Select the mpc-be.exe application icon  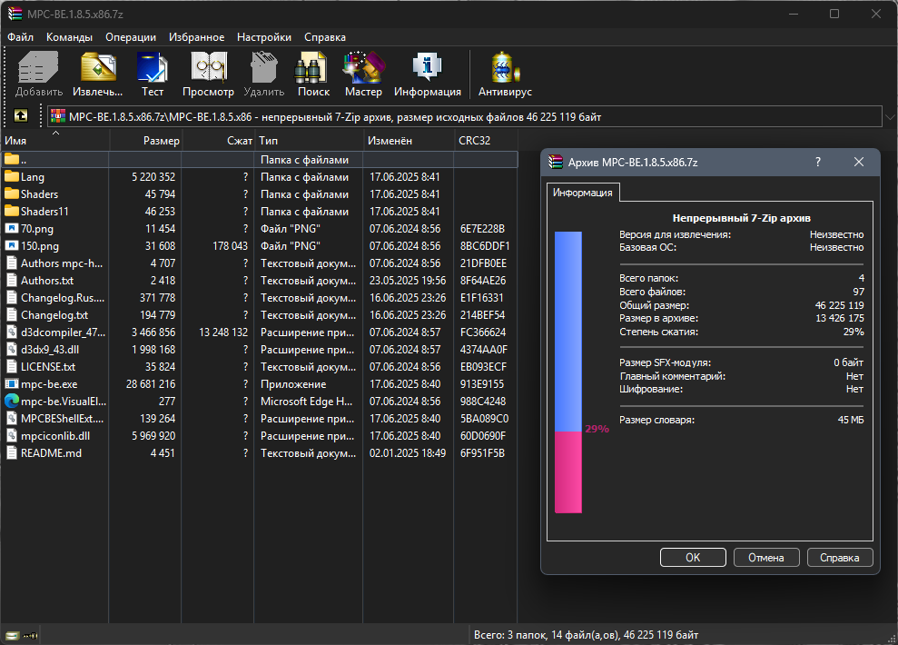click(12, 383)
